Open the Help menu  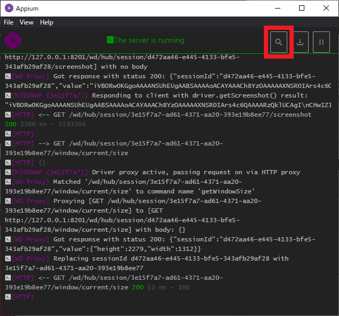pos(46,22)
